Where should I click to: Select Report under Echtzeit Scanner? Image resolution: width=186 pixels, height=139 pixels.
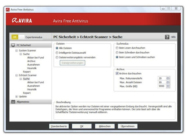tap(27, 93)
